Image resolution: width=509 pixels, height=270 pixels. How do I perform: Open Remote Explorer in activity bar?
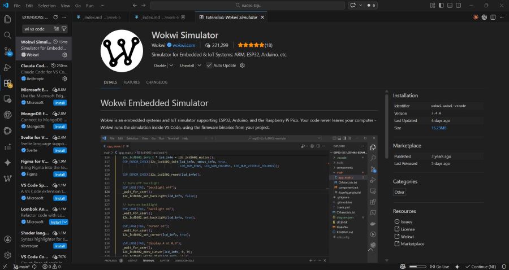point(7,99)
